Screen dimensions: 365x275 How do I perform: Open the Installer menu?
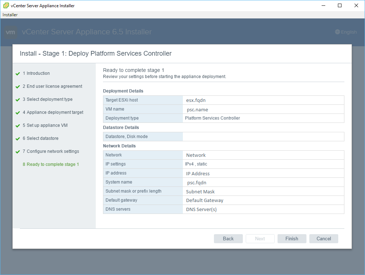[10, 15]
